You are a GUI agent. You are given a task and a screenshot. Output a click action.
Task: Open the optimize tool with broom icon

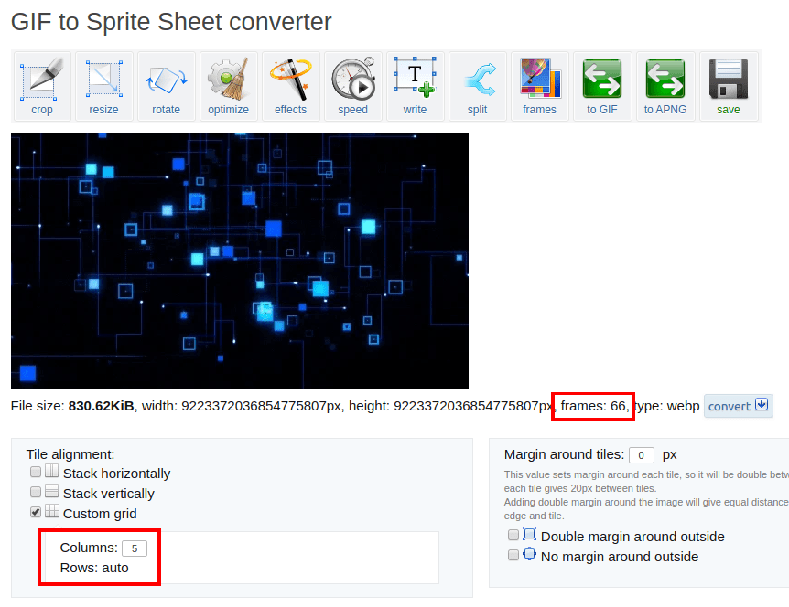229,86
